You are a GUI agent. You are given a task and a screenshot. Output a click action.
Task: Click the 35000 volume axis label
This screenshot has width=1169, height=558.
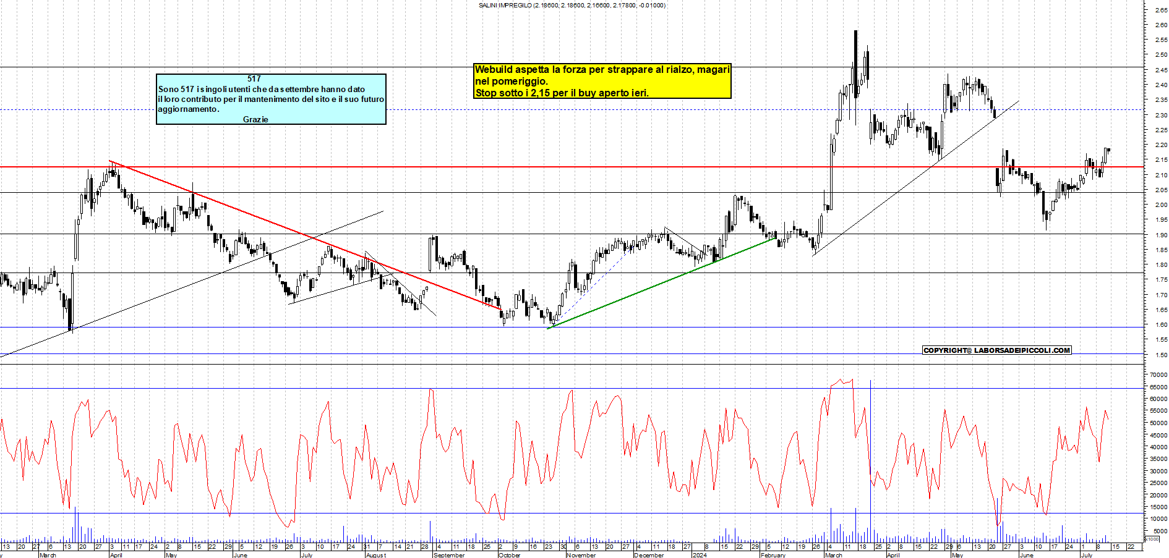click(x=1158, y=459)
